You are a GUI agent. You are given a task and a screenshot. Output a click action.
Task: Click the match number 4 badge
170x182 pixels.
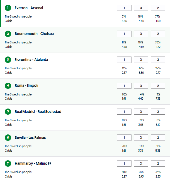click(x=8, y=85)
